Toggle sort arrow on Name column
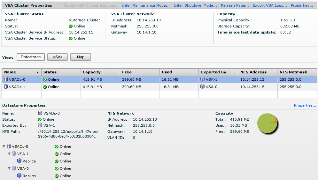Image resolution: width=318 pixels, height=180 pixels. 38,72
